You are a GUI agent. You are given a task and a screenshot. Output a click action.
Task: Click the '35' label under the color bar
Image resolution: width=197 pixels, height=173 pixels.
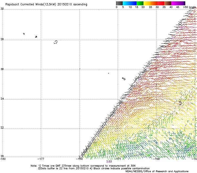click(164, 7)
